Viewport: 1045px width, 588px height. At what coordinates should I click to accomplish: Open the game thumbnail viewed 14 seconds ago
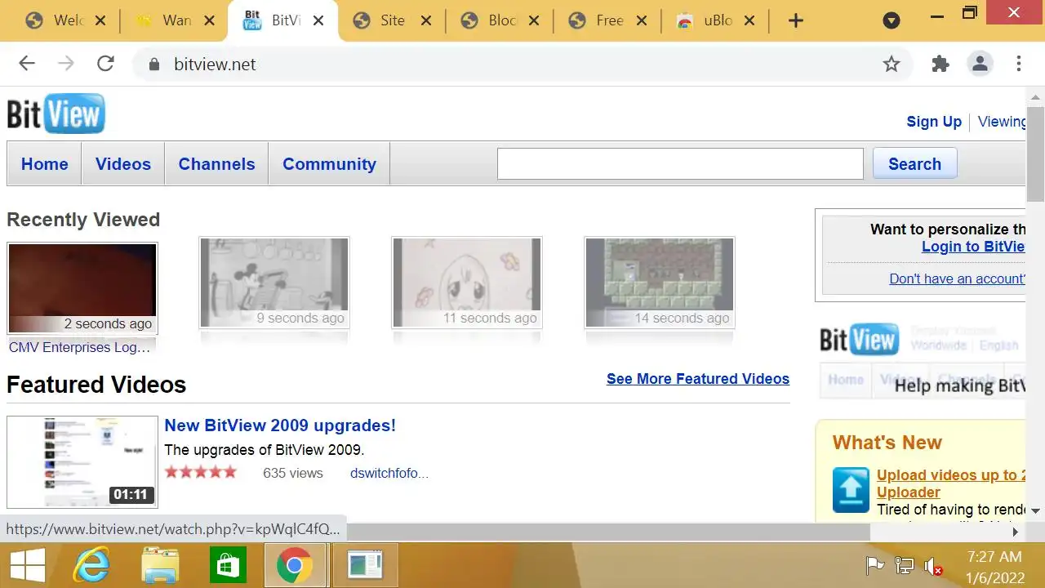tap(660, 283)
